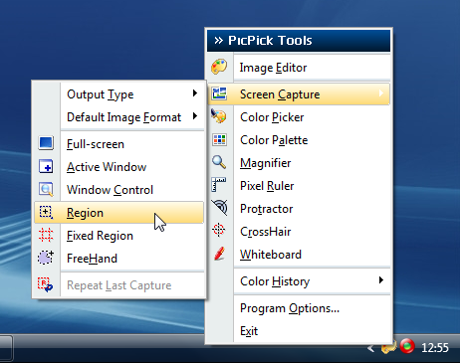Viewport: 460px width, 363px height.
Task: Expand the Color History submenu arrow
Action: click(x=381, y=280)
